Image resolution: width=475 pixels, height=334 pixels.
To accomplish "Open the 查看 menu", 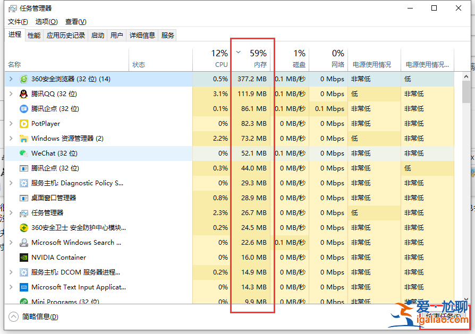I will pyautogui.click(x=75, y=22).
